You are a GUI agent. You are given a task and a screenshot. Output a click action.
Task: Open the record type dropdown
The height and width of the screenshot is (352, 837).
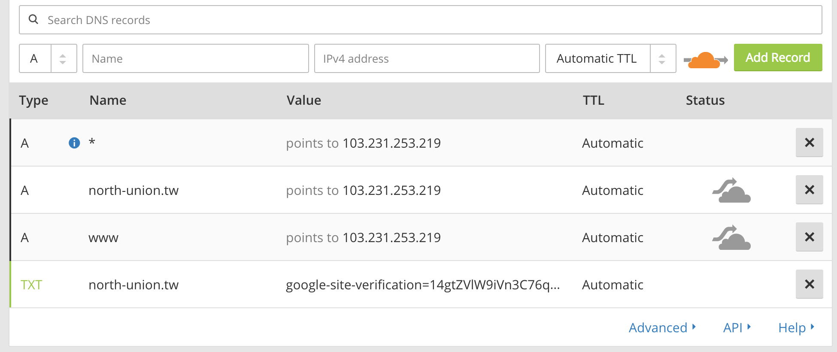[x=48, y=58]
